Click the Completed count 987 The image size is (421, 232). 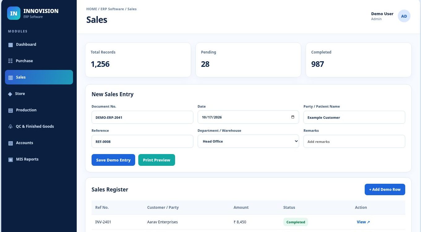point(318,64)
